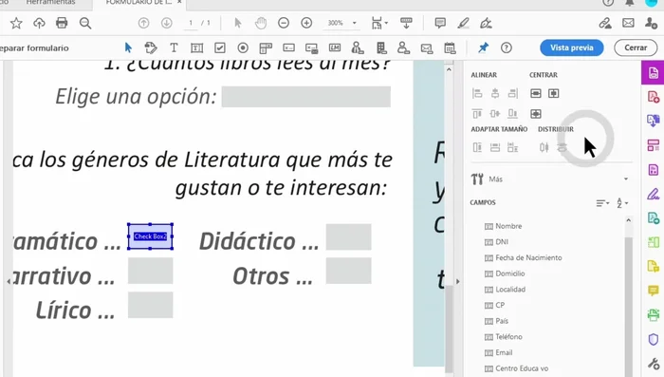Open the page fit options dropdown

[379, 23]
